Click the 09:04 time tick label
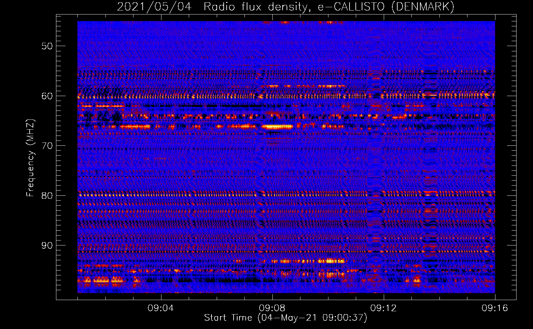The height and width of the screenshot is (329, 533). tap(161, 308)
